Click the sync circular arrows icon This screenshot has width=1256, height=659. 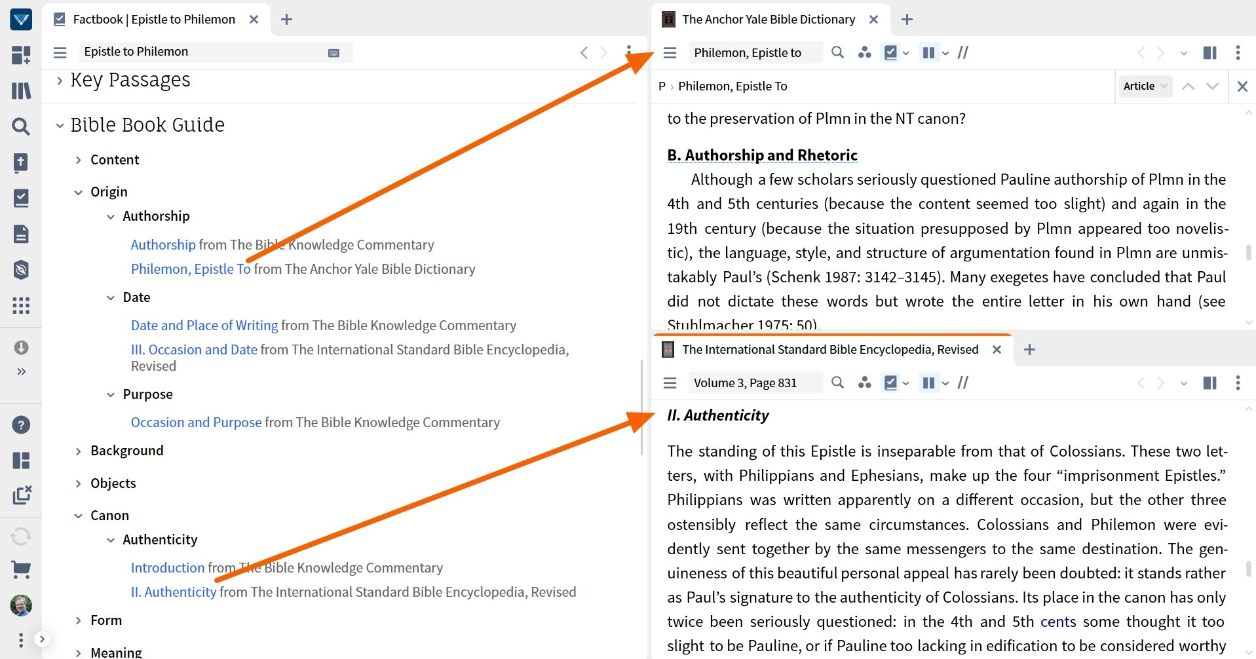click(21, 537)
